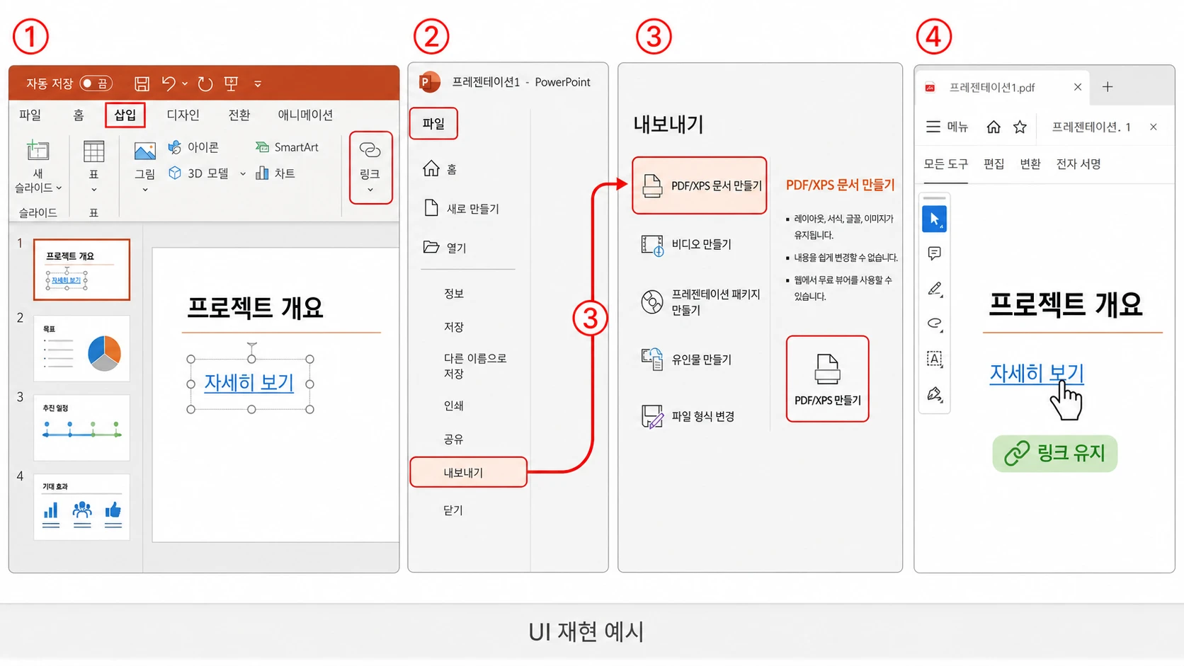Open the undo history dropdown arrow
Image resolution: width=1184 pixels, height=666 pixels.
coord(185,84)
